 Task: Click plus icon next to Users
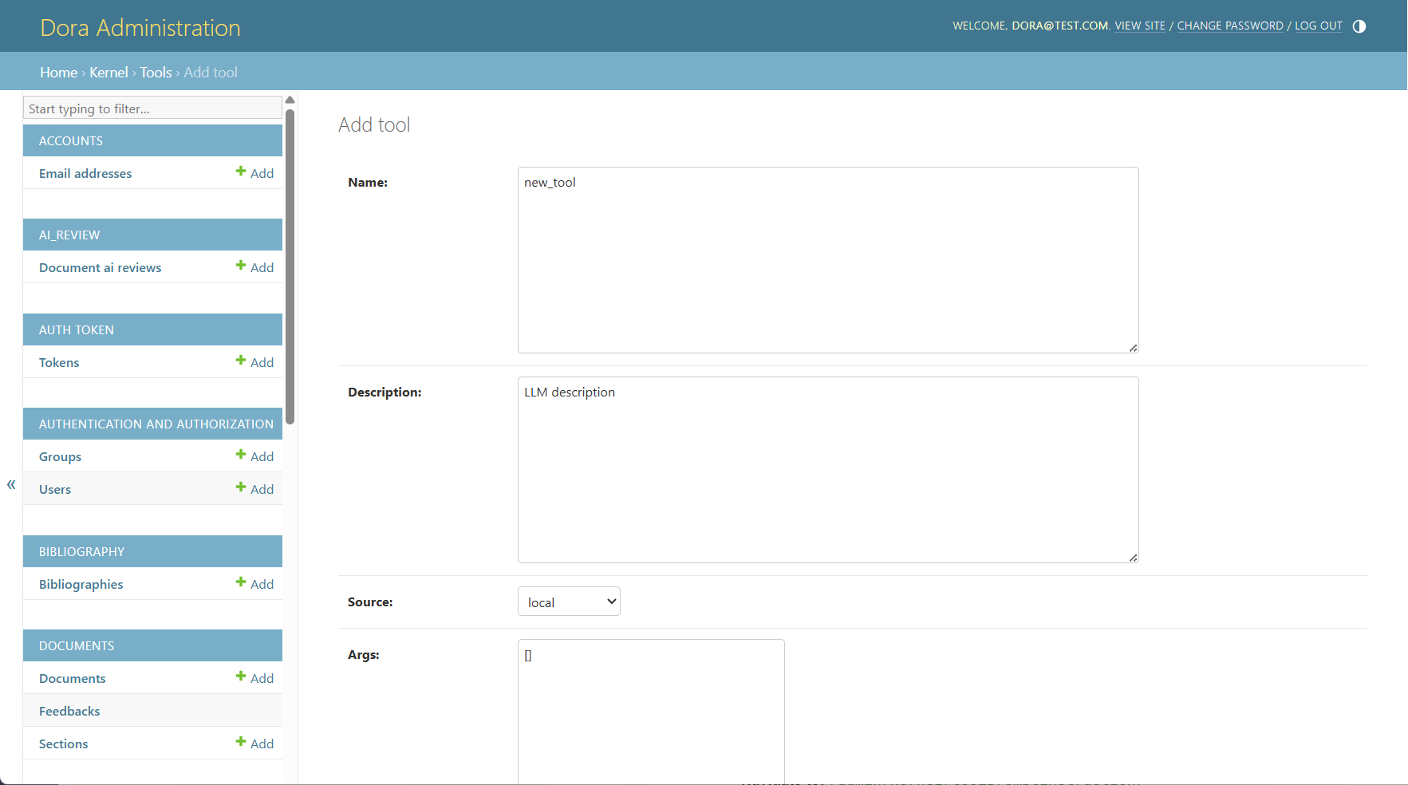241,488
